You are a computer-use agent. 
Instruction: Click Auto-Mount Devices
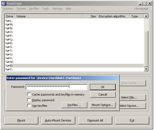tap(58, 120)
